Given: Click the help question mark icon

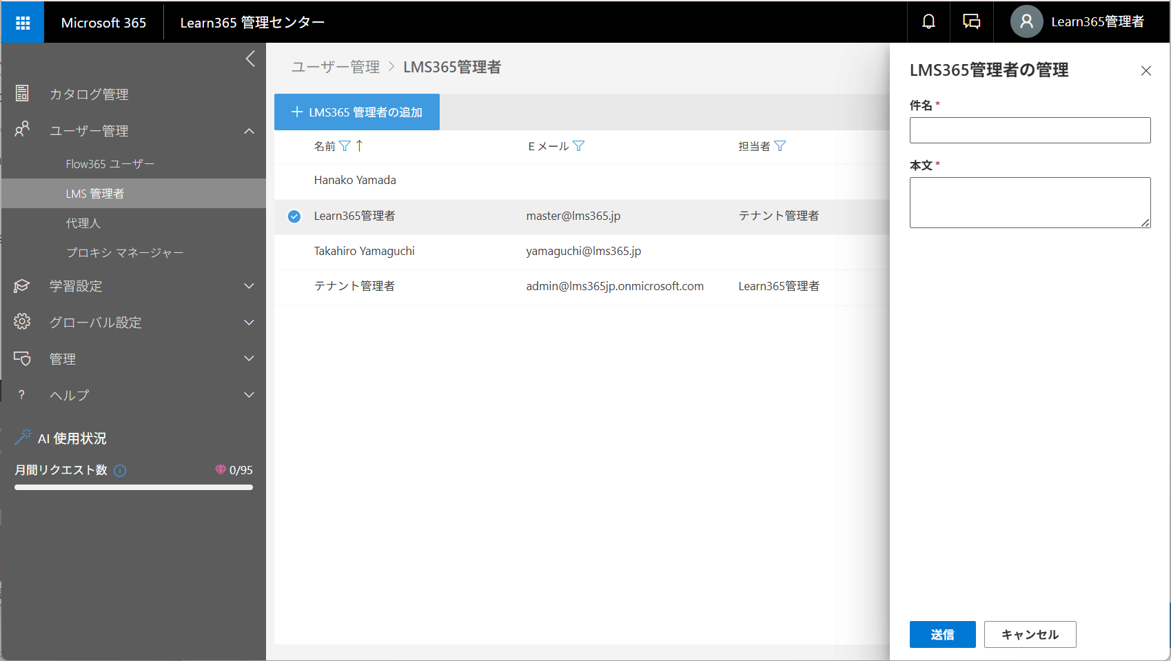Looking at the screenshot, I should tap(22, 395).
